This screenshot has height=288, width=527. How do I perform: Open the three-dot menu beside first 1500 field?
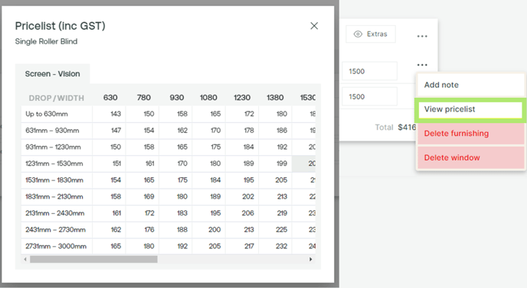422,64
